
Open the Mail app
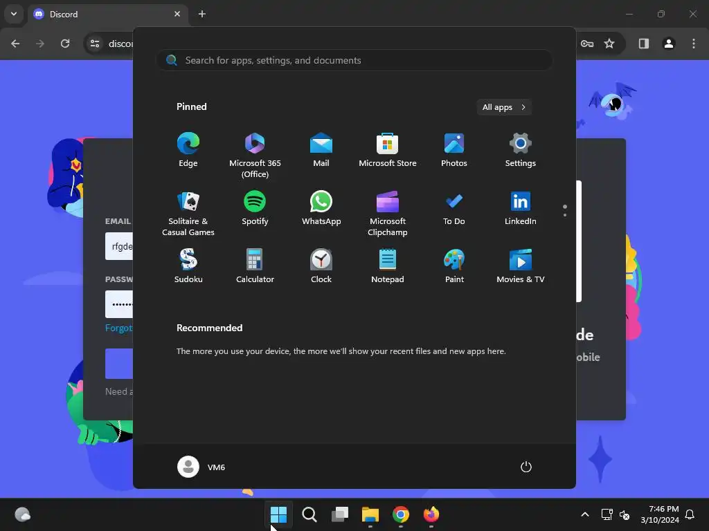point(321,150)
